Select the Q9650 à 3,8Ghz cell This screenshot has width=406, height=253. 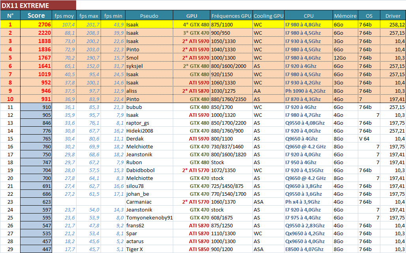click(309, 186)
